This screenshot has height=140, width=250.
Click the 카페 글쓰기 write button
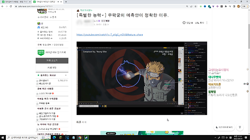click(x=52, y=60)
